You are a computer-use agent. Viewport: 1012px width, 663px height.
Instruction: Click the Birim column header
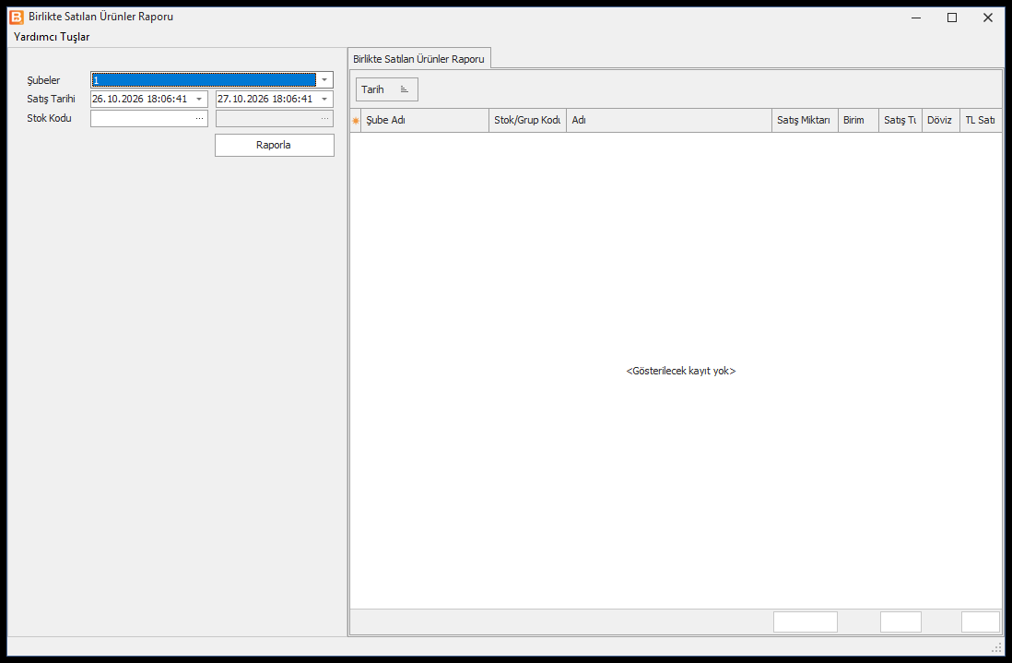click(858, 121)
